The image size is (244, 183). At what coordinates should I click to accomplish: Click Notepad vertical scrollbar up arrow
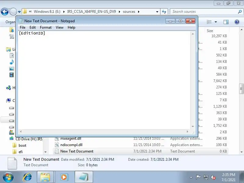193,34
